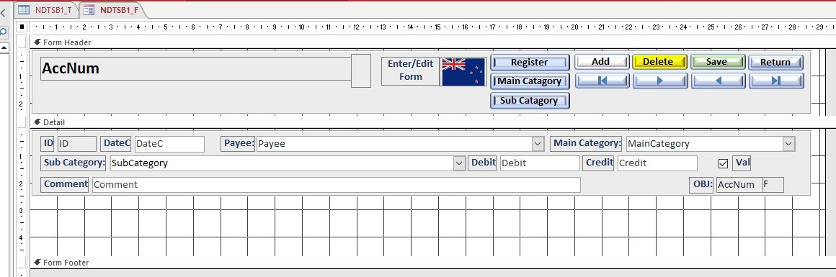Click the horizontal ruler at mark 15
The image size is (836, 277).
click(437, 27)
